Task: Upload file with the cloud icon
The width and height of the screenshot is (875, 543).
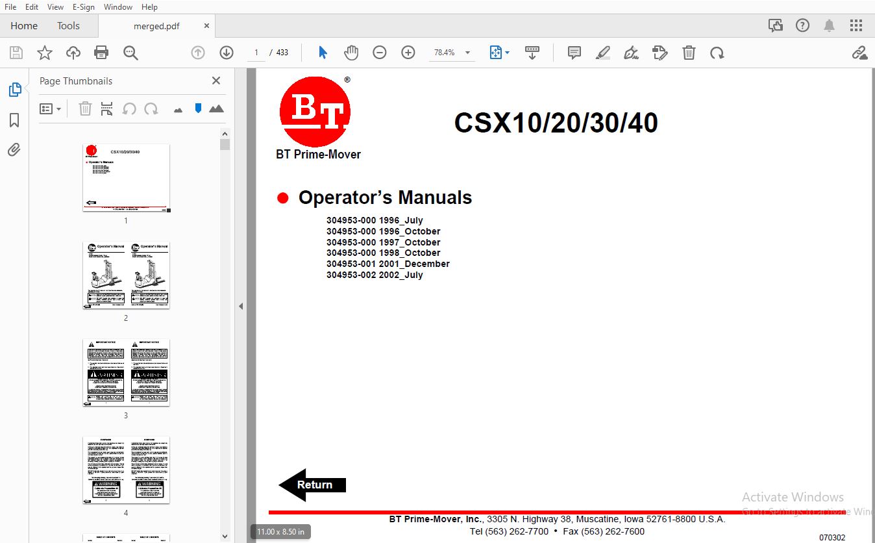Action: (x=73, y=53)
